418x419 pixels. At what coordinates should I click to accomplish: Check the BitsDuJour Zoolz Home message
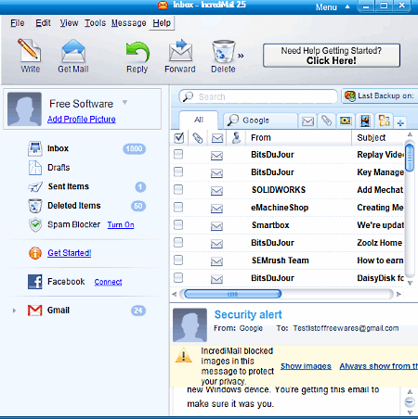pyautogui.click(x=178, y=242)
